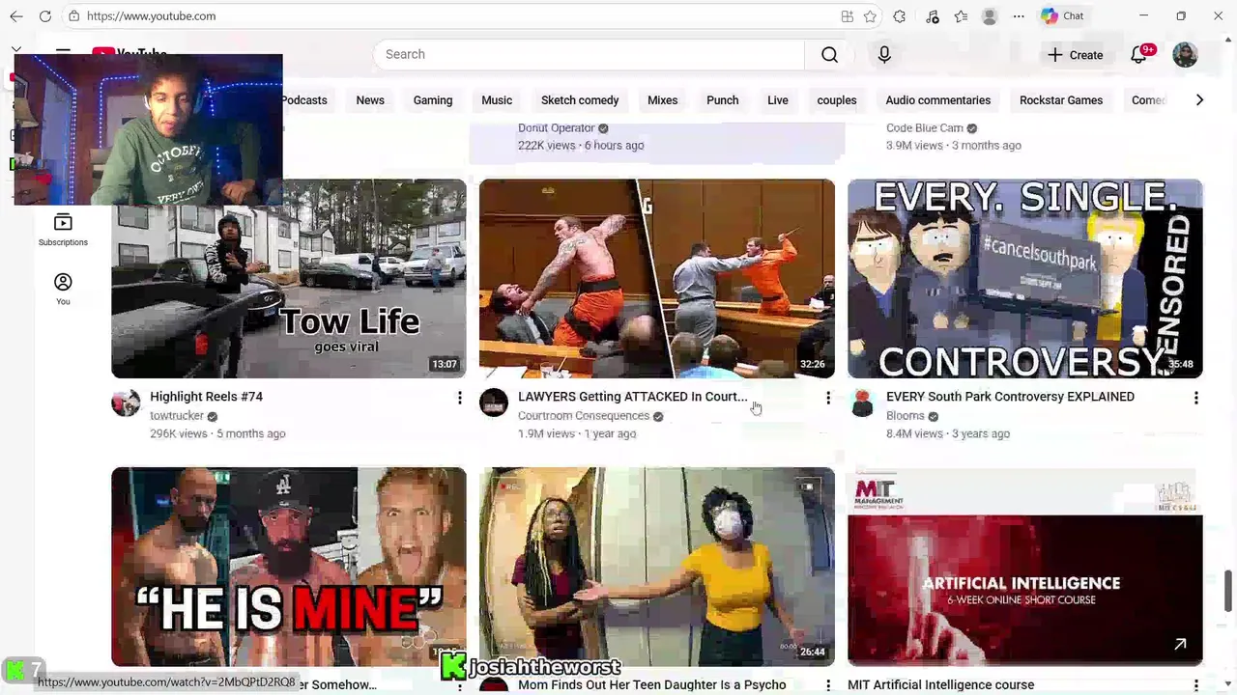Reload the YouTube page

[x=44, y=16]
